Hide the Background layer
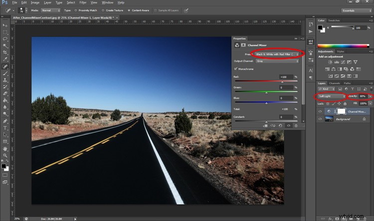 (x=320, y=119)
